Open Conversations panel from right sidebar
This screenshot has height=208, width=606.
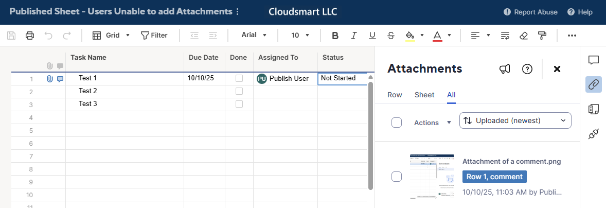pos(594,60)
